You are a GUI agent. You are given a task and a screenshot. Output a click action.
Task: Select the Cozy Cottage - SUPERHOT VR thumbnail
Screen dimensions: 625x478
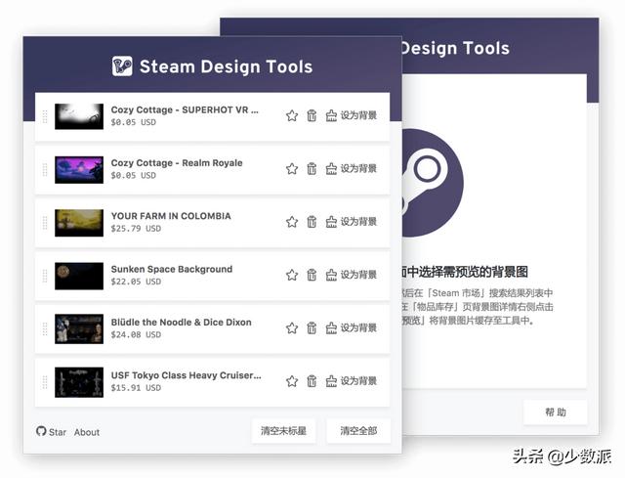coord(79,116)
